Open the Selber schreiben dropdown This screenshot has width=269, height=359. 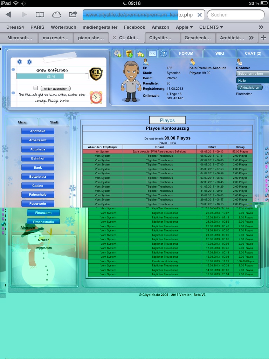point(252,74)
